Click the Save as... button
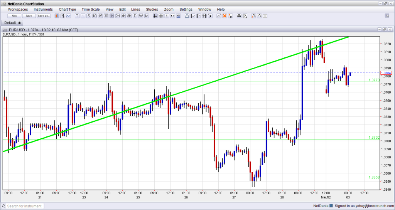Image resolution: width=395 pixels, height=210 pixels. pyautogui.click(x=44, y=16)
